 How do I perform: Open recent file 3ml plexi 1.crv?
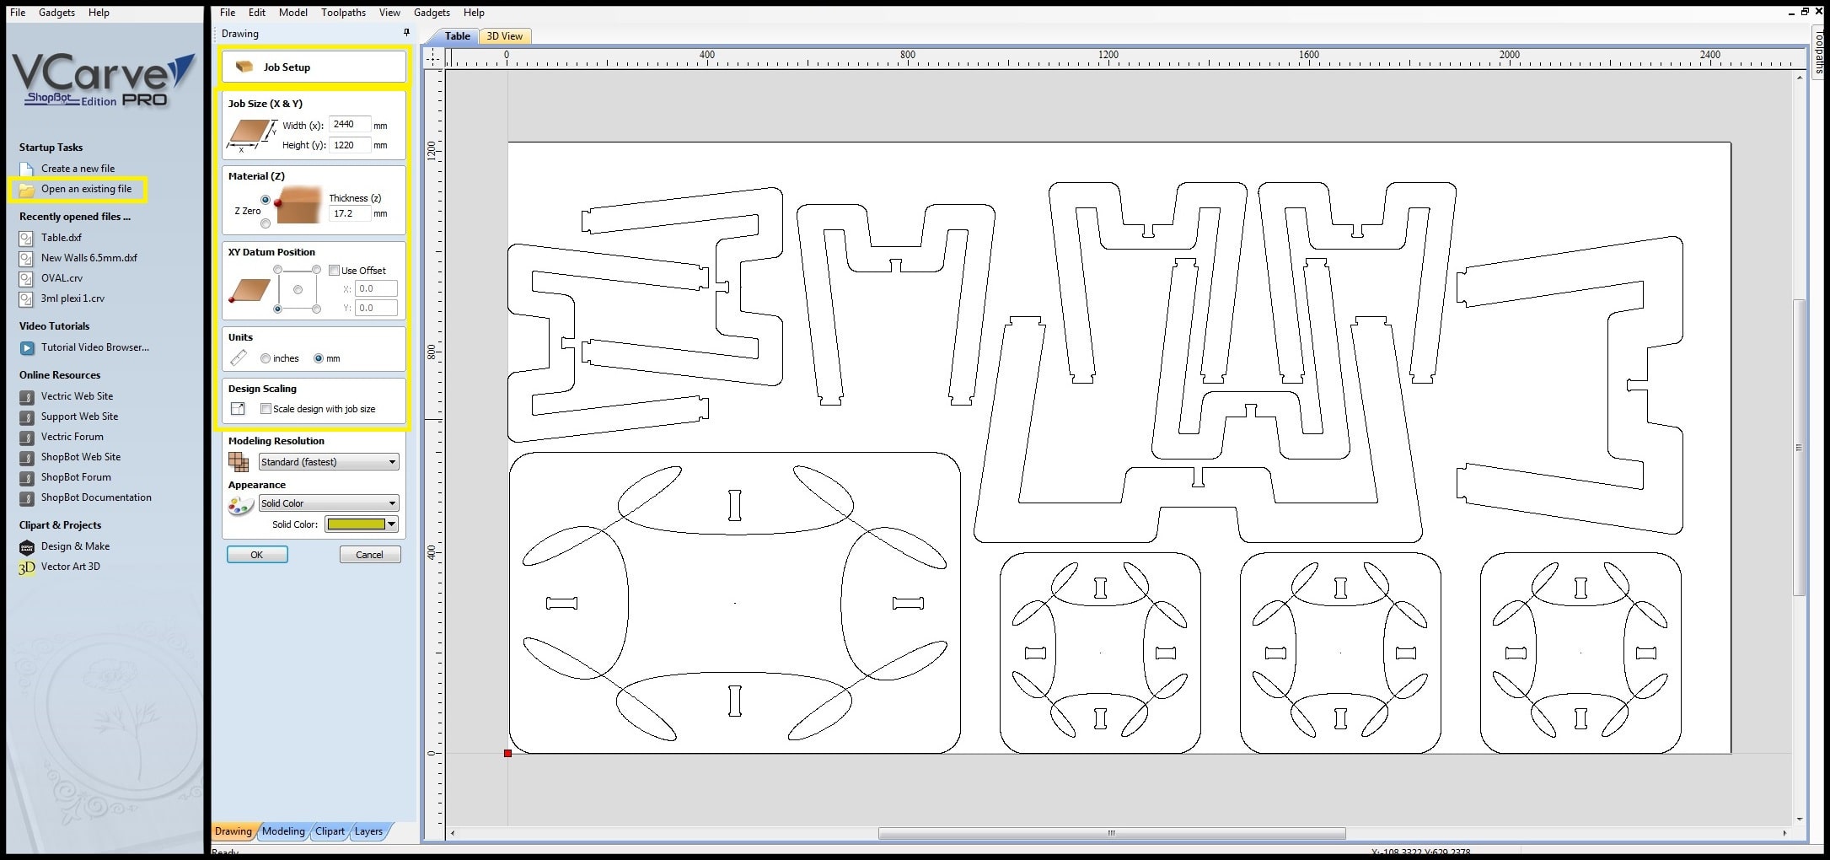tap(72, 298)
